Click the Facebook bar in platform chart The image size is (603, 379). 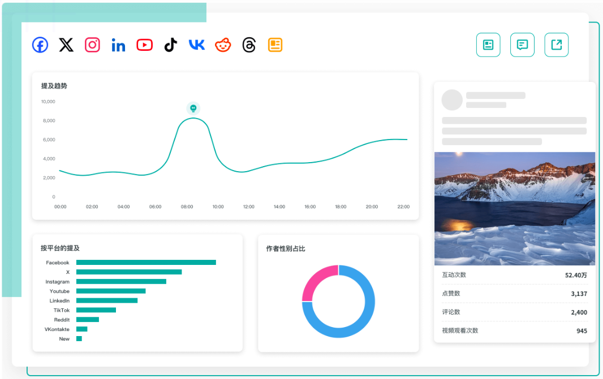coord(146,263)
